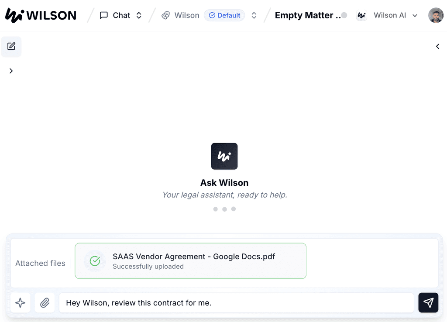Collapse the right panel arrow

click(x=437, y=46)
